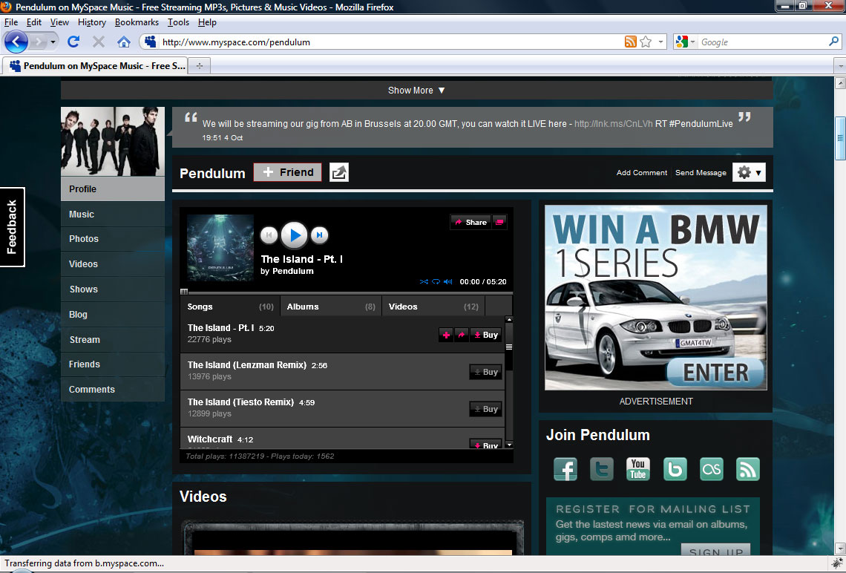The height and width of the screenshot is (573, 846).
Task: Open the Edit menu
Action: click(x=34, y=22)
